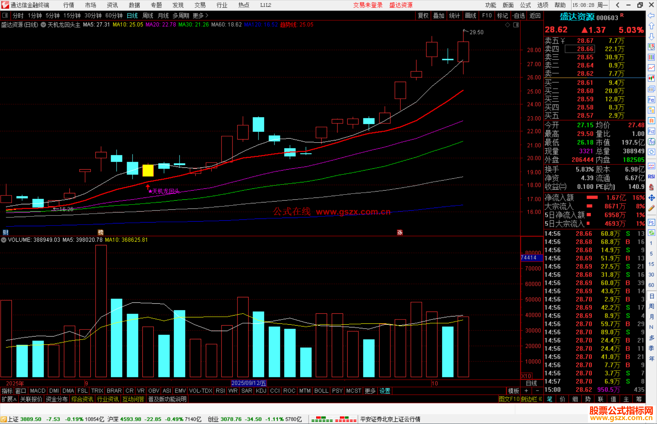Click the four-way move arrows icon
The width and height of the screenshot is (657, 424).
(x=651, y=198)
